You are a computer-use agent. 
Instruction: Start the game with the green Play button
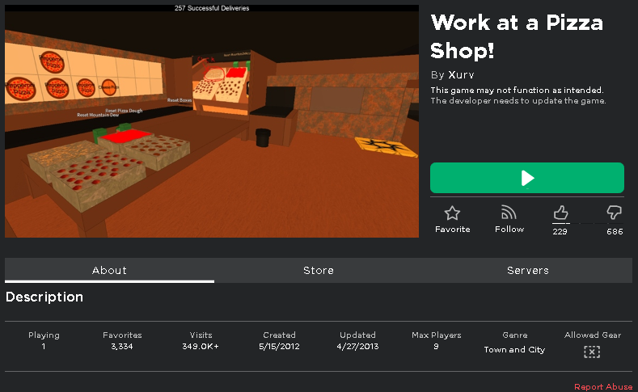coord(527,178)
